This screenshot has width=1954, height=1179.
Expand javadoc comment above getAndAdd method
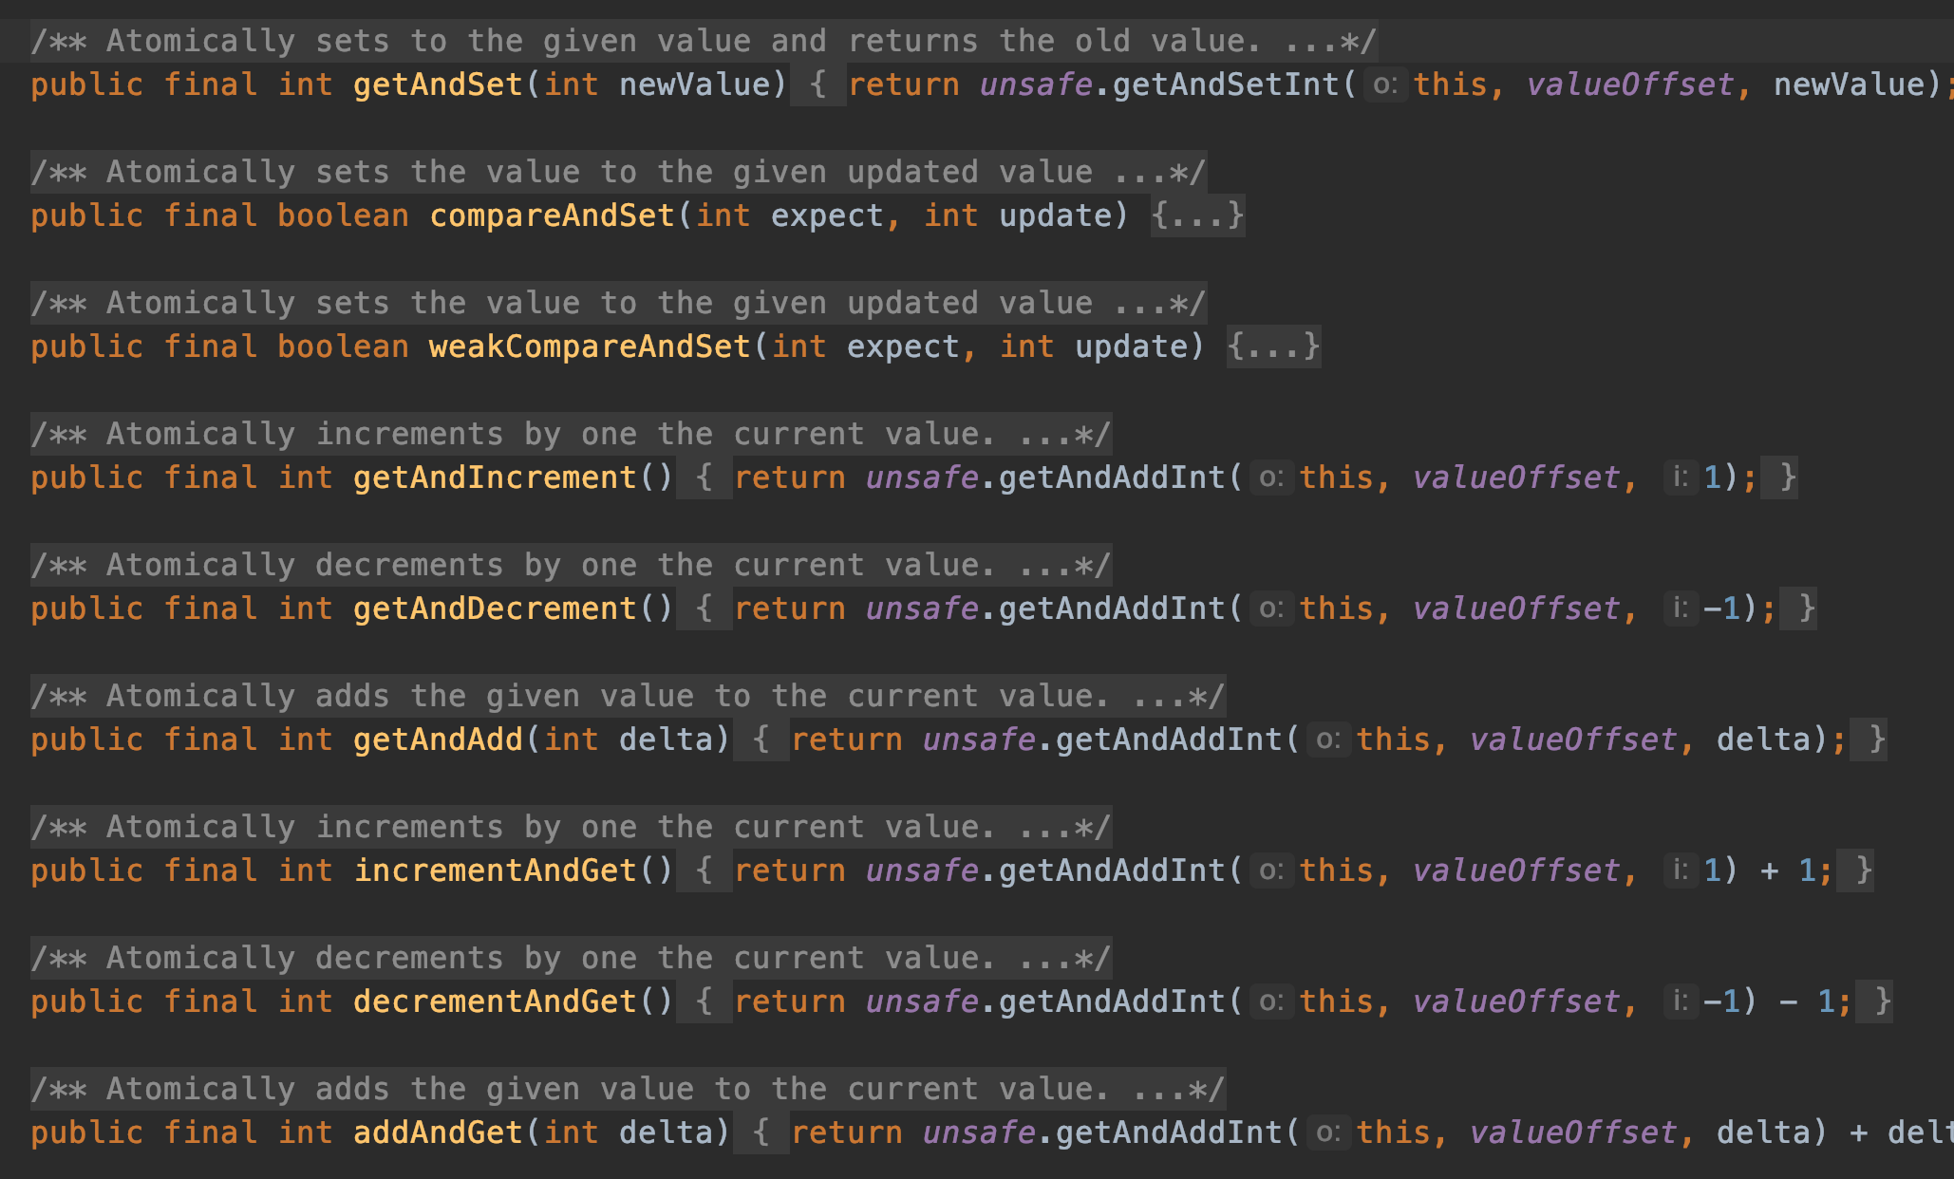click(x=1158, y=697)
